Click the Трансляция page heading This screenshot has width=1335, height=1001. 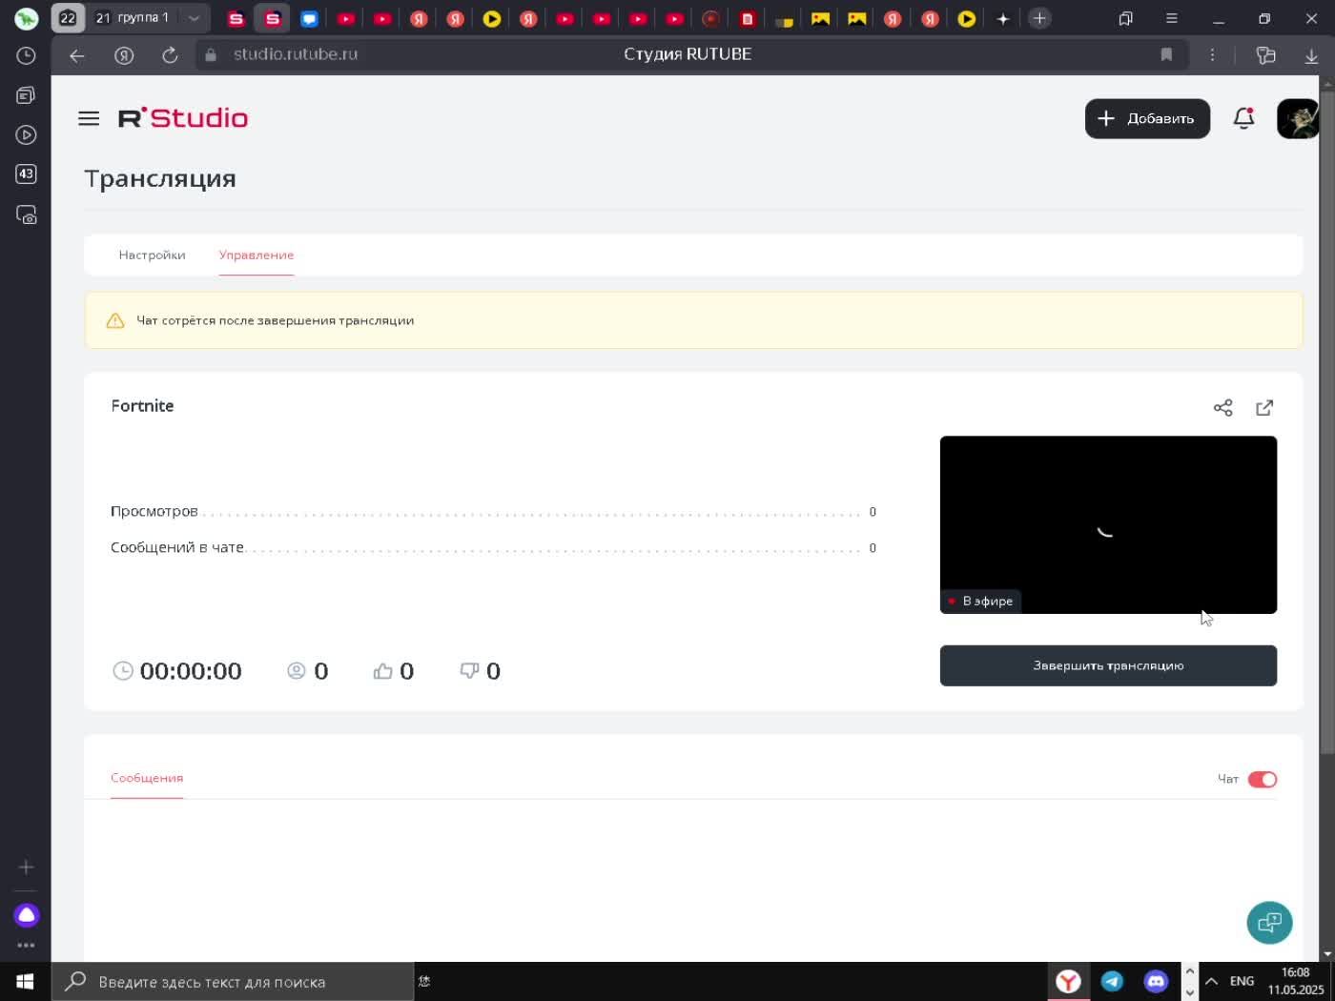[160, 179]
